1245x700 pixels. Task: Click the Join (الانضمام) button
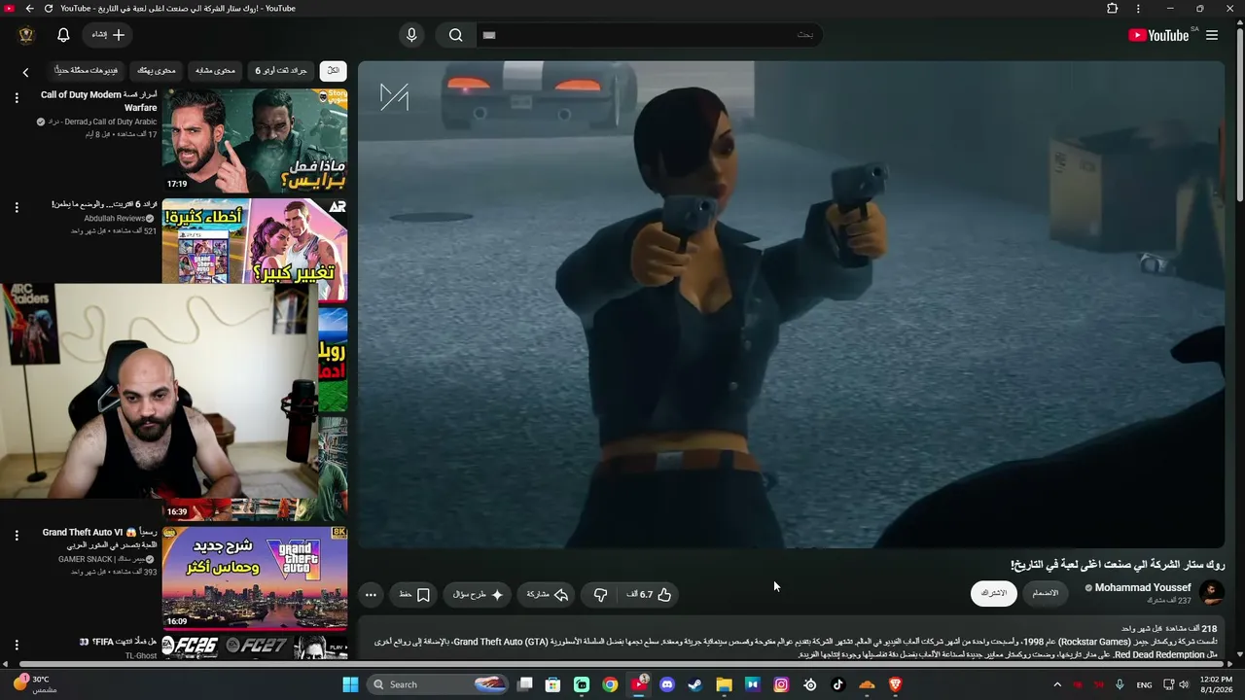(x=1046, y=593)
